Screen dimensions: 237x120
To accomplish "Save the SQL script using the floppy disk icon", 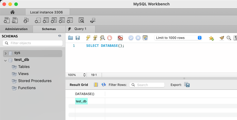I will click(x=78, y=38).
